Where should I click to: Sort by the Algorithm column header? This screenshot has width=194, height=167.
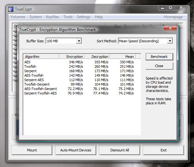pyautogui.click(x=41, y=57)
